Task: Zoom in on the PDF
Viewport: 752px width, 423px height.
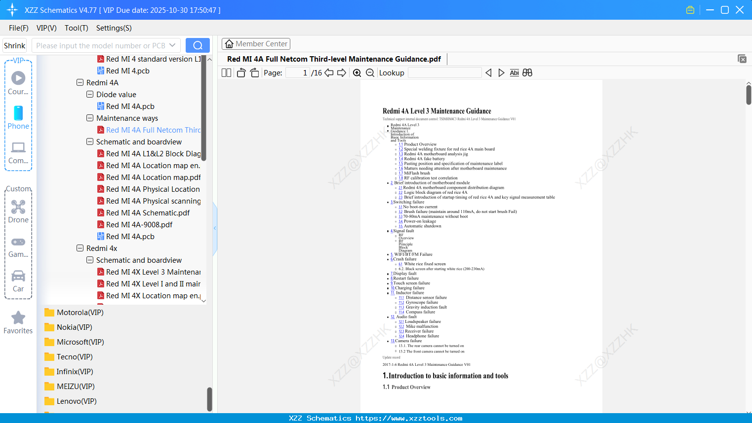Action: [357, 73]
